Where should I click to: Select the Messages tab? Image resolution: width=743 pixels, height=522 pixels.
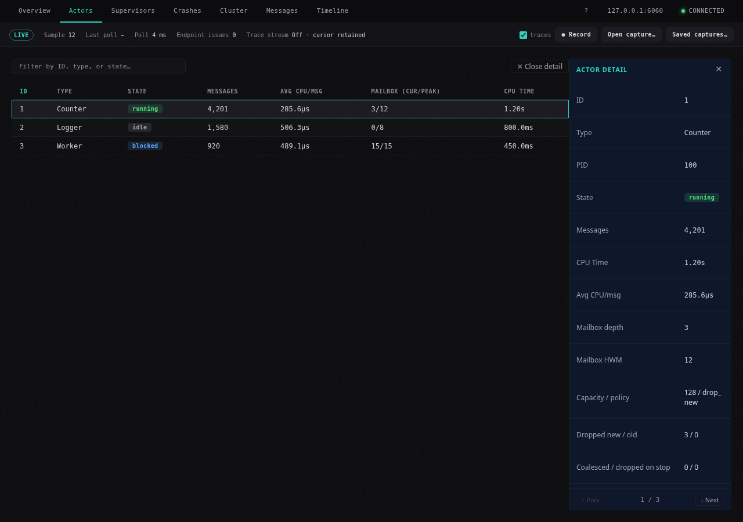(x=282, y=11)
